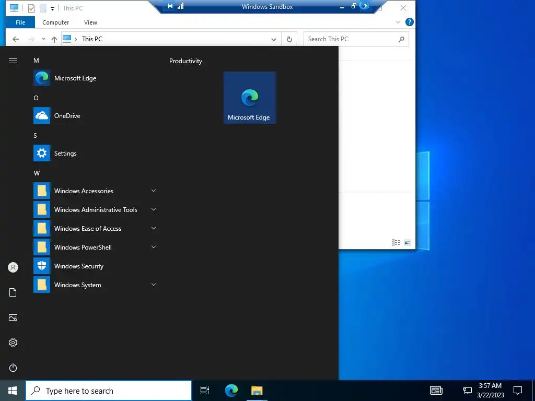Open the File tab in Explorer

20,22
